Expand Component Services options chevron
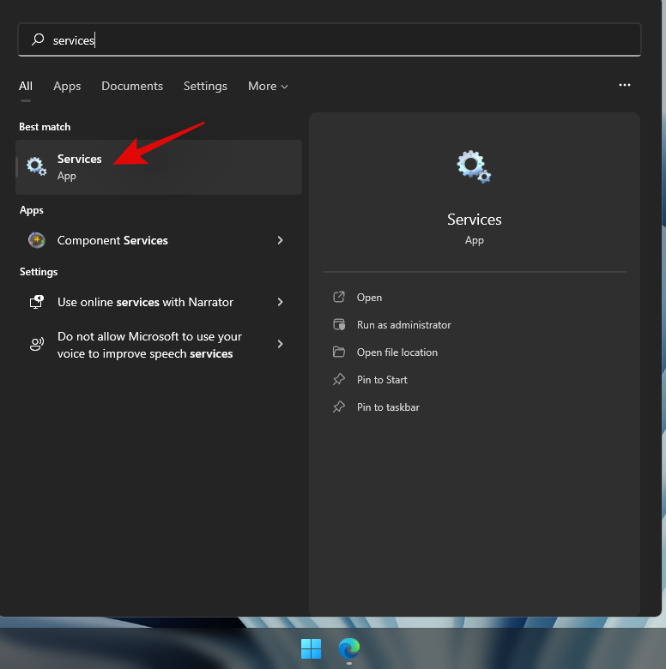The width and height of the screenshot is (666, 669). click(x=280, y=240)
